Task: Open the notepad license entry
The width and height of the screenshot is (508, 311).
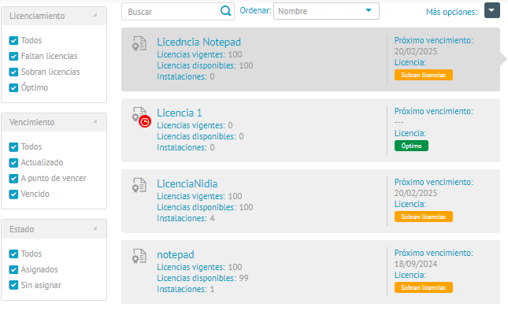Action: click(176, 254)
